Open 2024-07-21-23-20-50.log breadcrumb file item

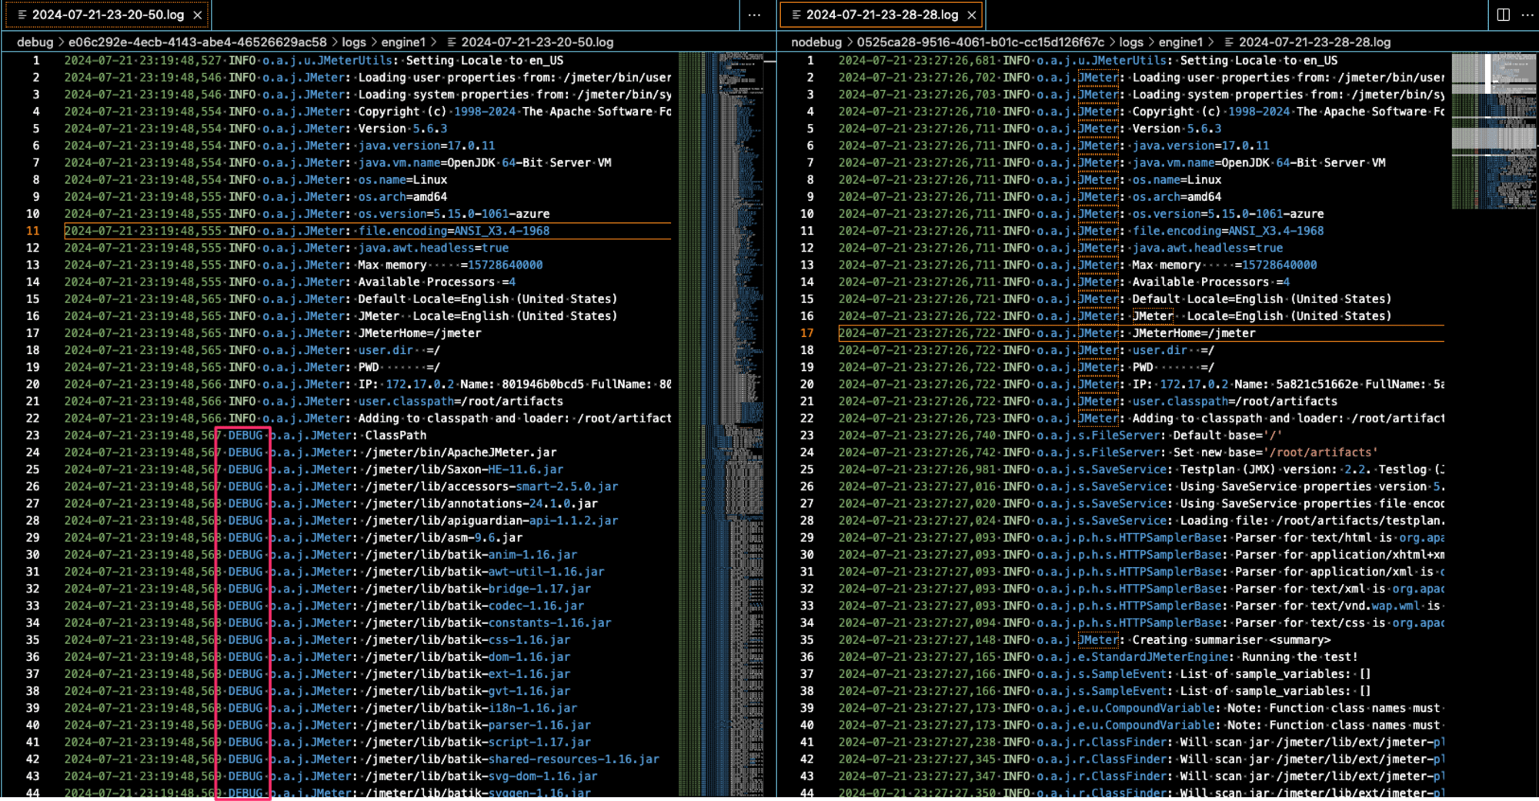click(x=530, y=42)
